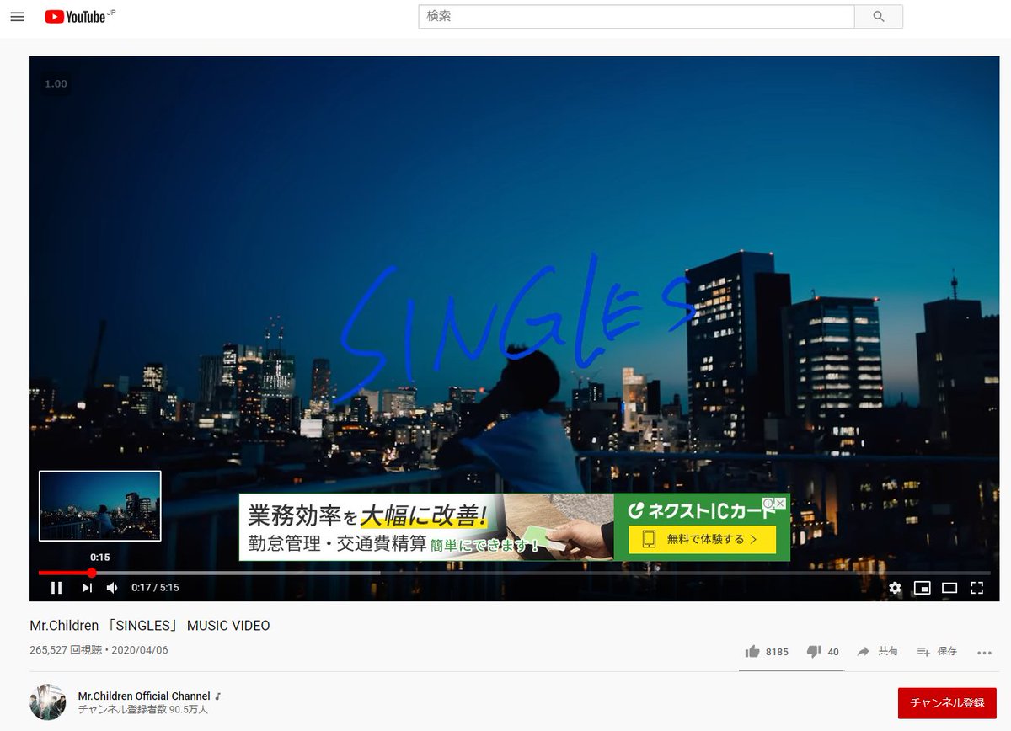Pause the video
Image resolution: width=1011 pixels, height=731 pixels.
point(56,588)
